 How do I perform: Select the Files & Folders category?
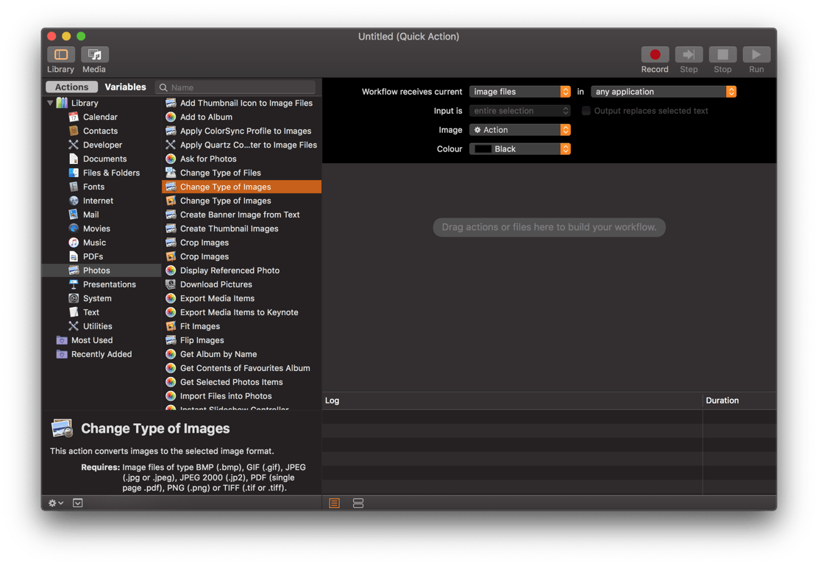(x=111, y=173)
